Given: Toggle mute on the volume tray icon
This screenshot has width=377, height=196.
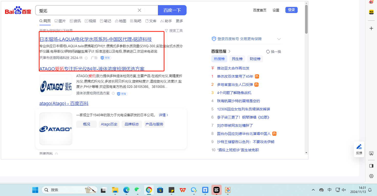Looking at the screenshot, I should [344, 190].
